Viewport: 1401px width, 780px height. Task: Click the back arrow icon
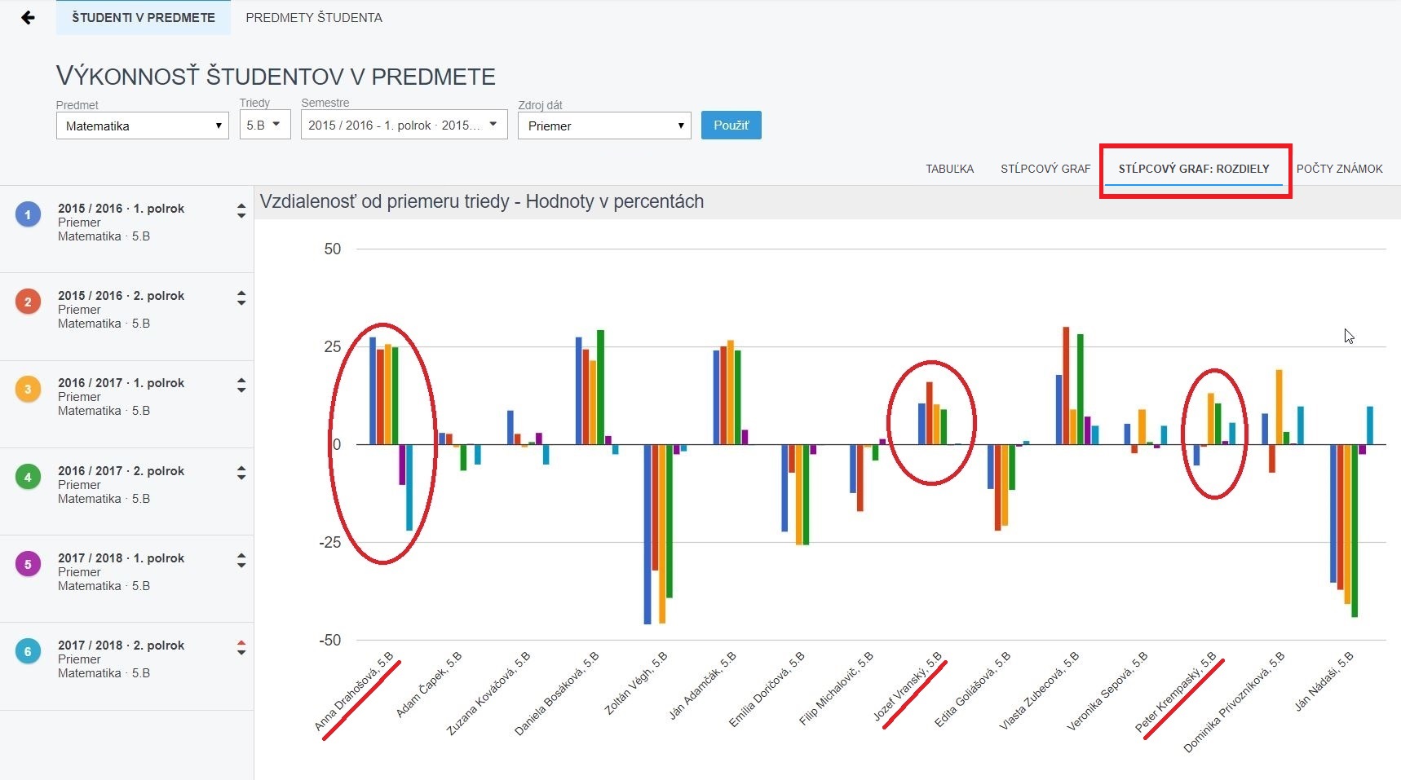coord(28,17)
